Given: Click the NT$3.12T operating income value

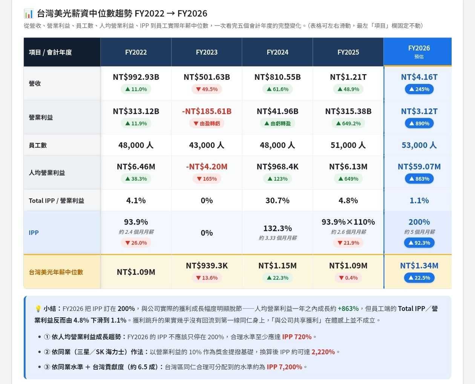Looking at the screenshot, I should pos(419,111).
